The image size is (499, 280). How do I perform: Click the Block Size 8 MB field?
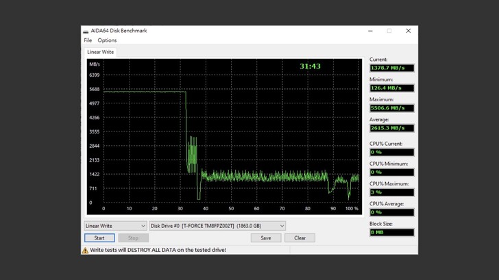pos(391,233)
